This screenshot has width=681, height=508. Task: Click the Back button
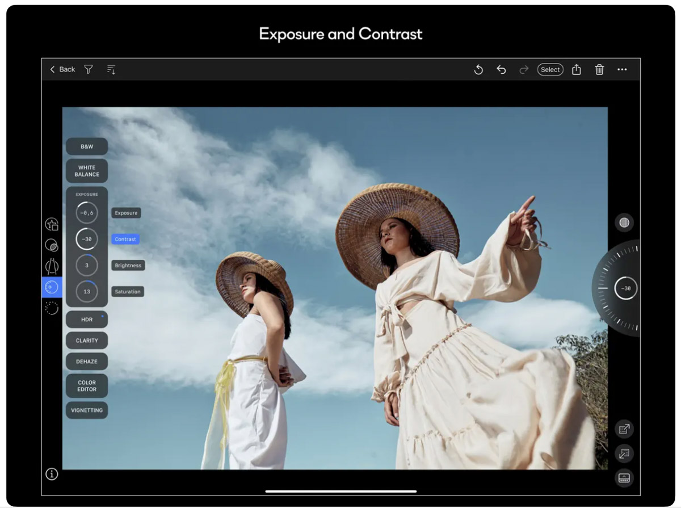pos(62,69)
